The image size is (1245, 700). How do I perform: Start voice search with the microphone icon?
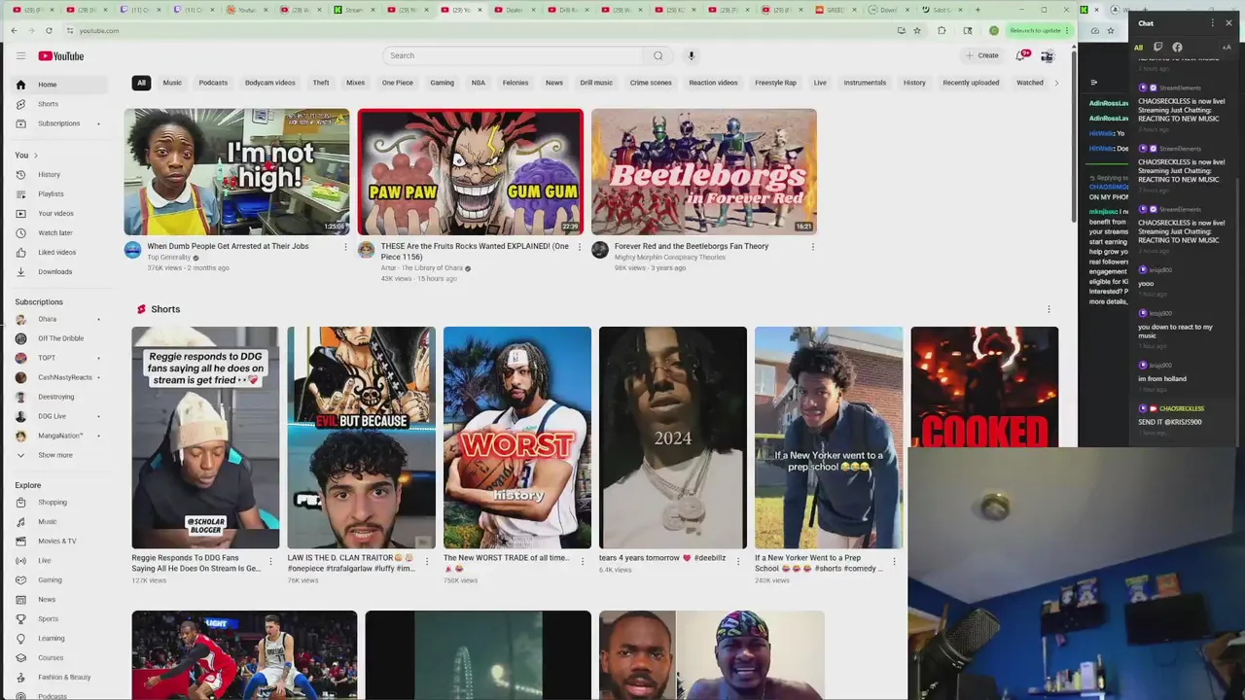click(692, 55)
